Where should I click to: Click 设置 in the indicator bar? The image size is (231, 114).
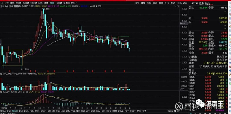[144, 111]
